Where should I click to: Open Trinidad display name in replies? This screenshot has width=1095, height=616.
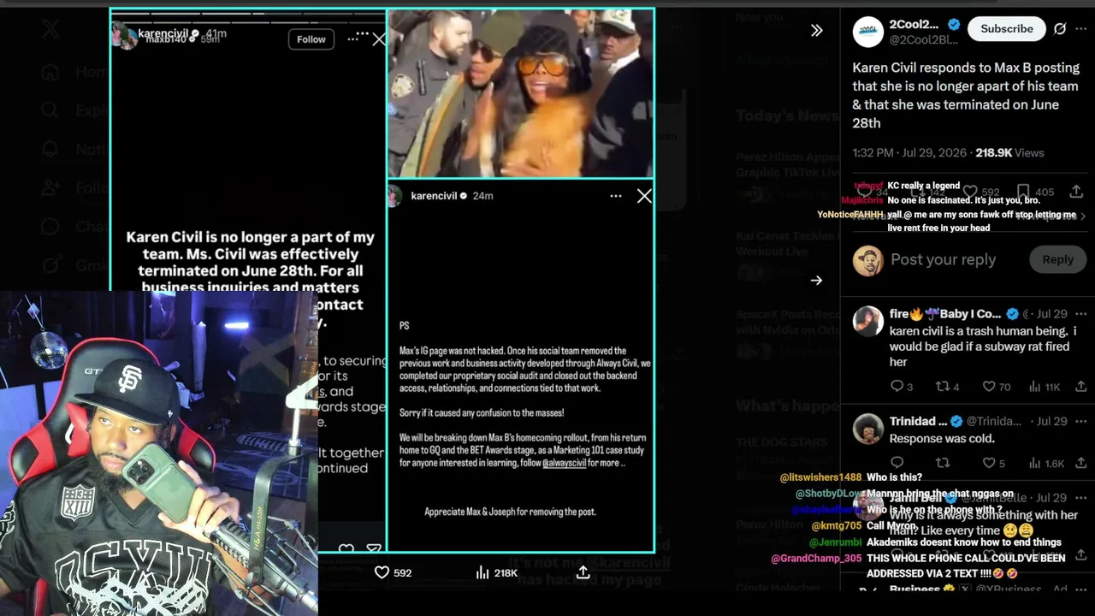(x=918, y=421)
